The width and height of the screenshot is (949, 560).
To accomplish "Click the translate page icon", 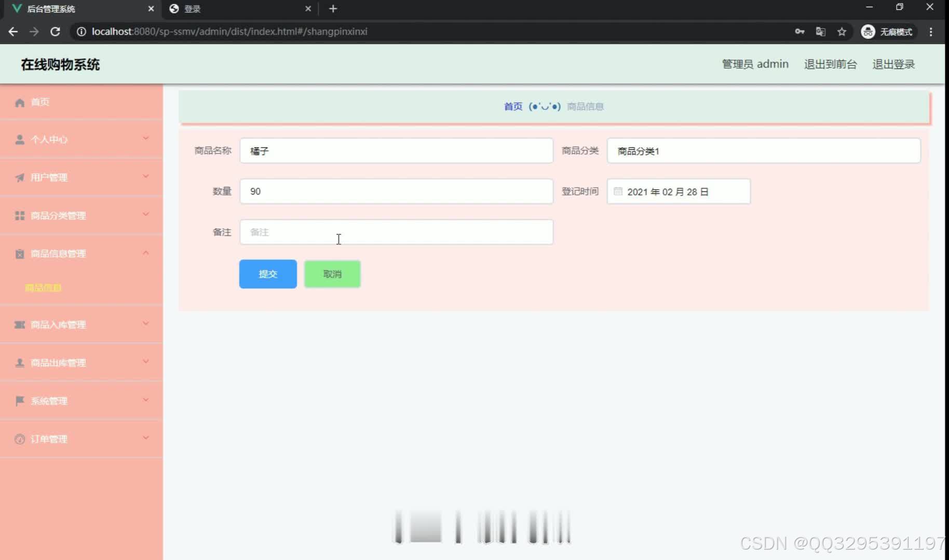I will pyautogui.click(x=821, y=32).
